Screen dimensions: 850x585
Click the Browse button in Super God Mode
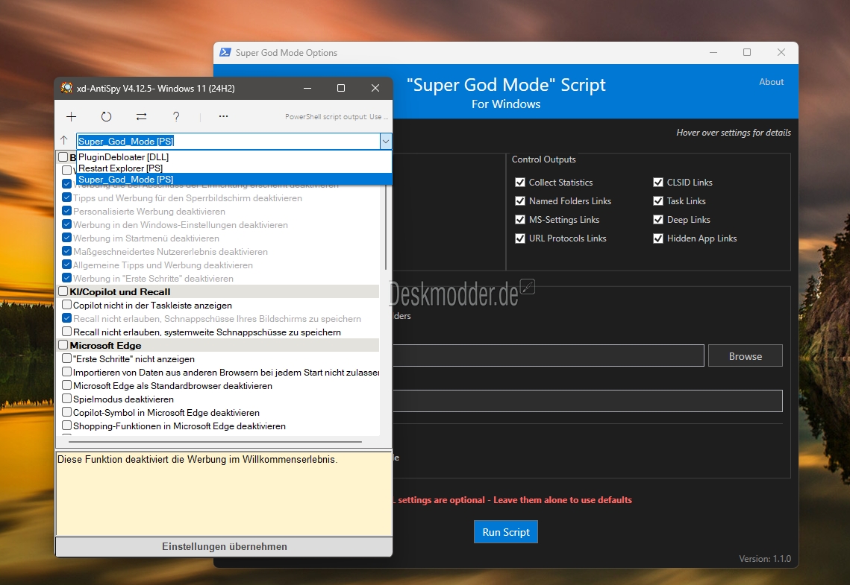pyautogui.click(x=746, y=356)
